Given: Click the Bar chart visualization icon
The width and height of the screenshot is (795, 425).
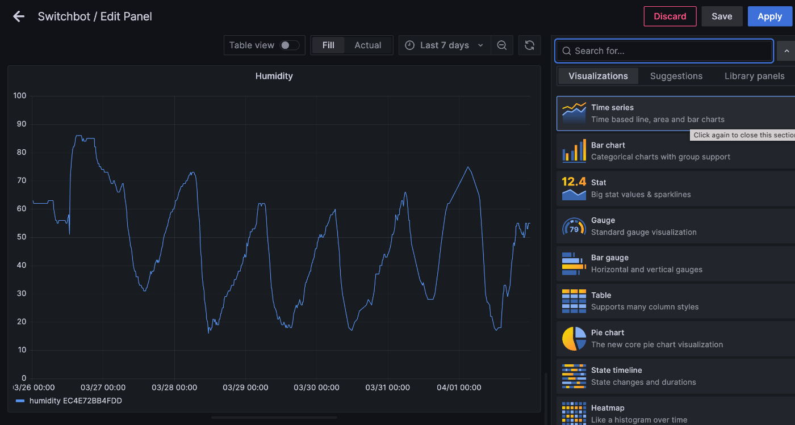Looking at the screenshot, I should [x=574, y=151].
